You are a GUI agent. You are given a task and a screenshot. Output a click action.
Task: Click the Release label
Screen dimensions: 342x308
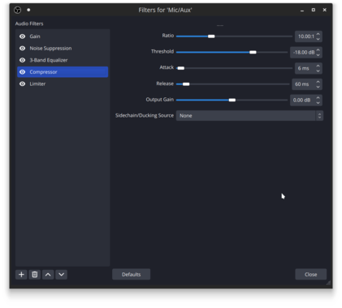(165, 83)
